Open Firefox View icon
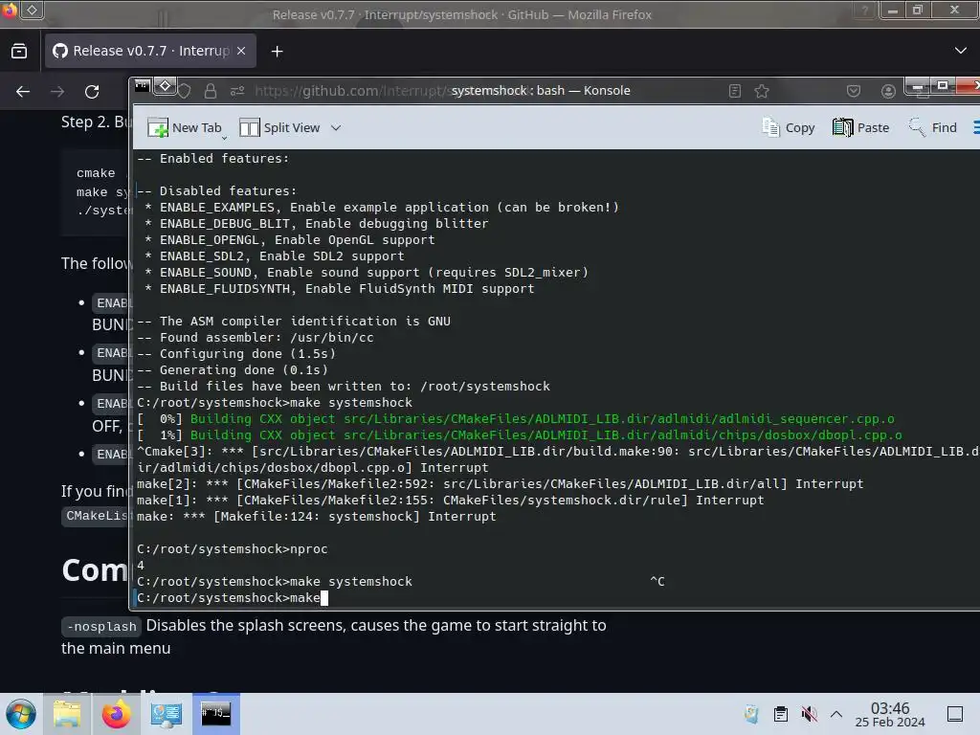This screenshot has width=980, height=735. pos(19,51)
